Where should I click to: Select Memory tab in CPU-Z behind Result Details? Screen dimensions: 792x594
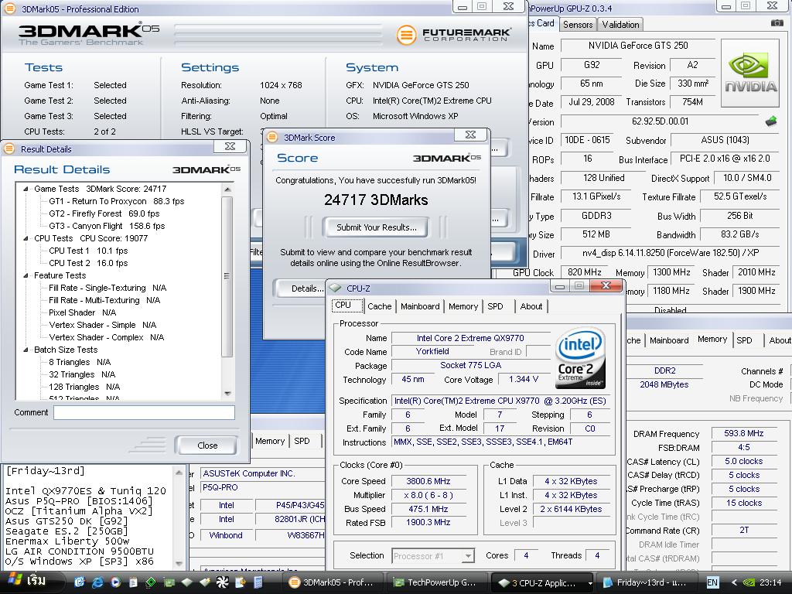coord(270,441)
